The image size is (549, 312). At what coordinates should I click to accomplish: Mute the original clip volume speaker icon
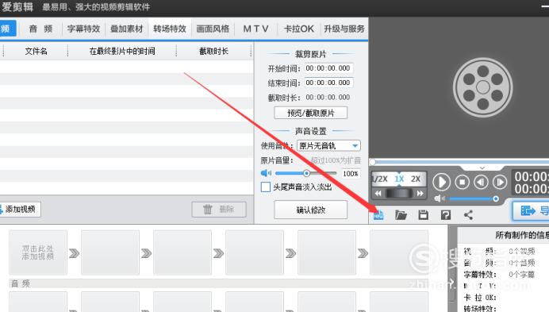tap(266, 173)
